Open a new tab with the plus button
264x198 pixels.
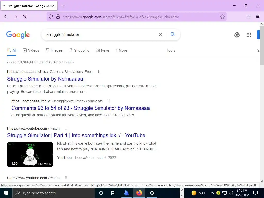tap(63, 6)
